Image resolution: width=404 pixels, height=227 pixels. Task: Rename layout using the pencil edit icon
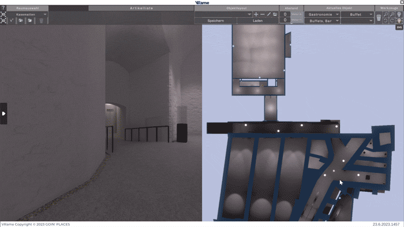pyautogui.click(x=269, y=14)
